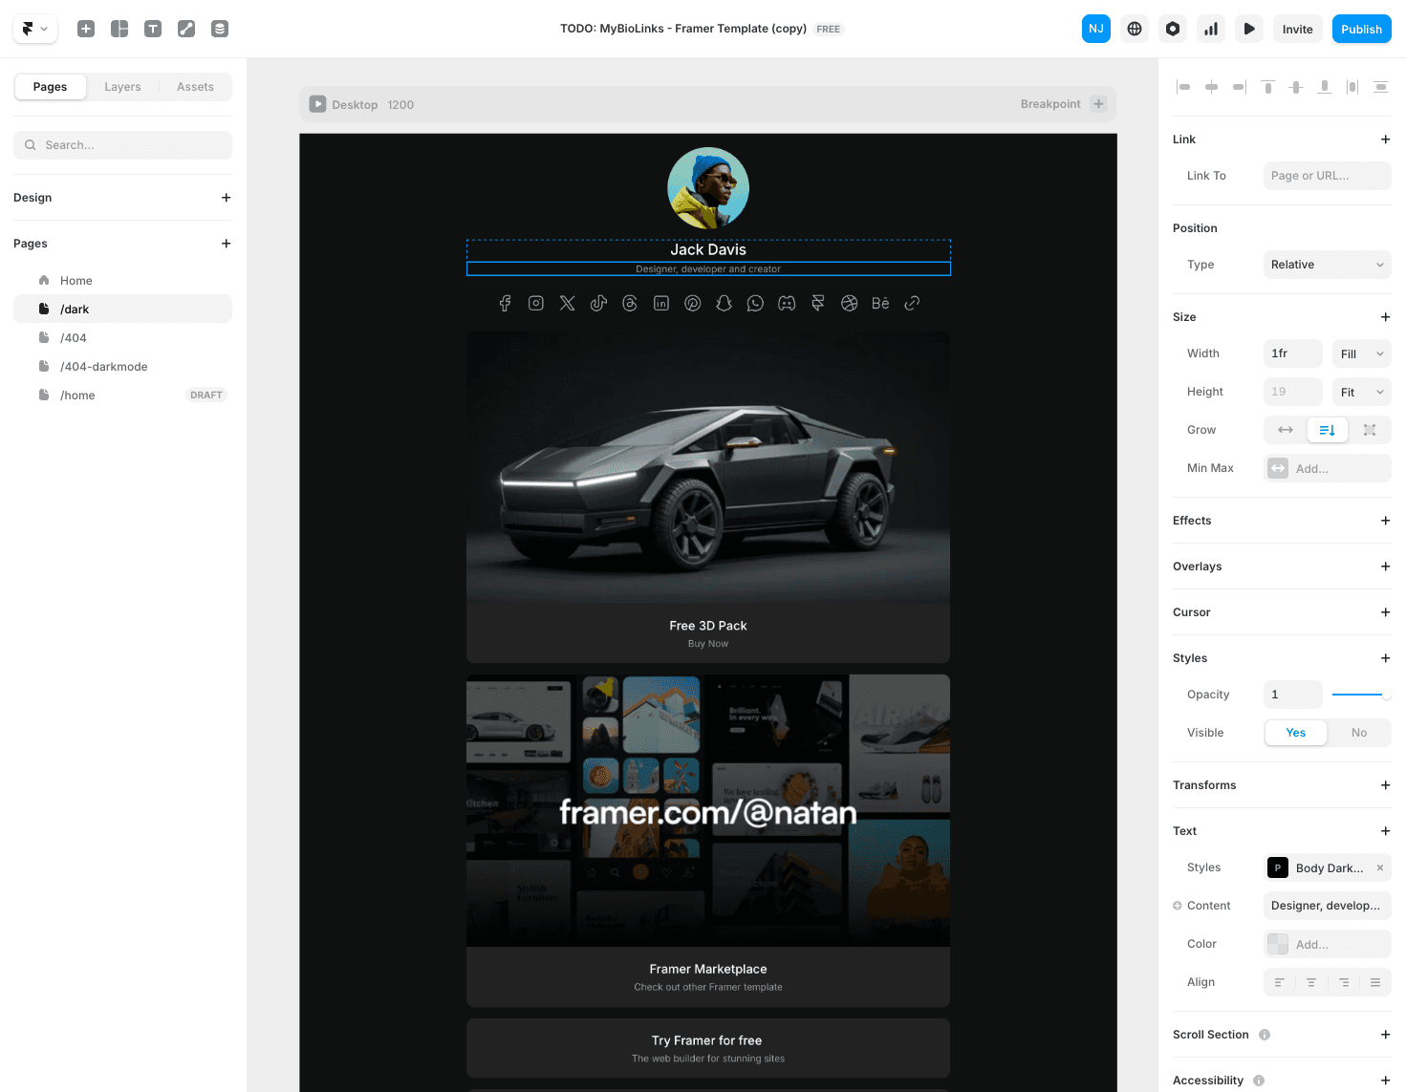Image resolution: width=1406 pixels, height=1092 pixels.
Task: Click the Min Max Add field
Action: point(1327,468)
